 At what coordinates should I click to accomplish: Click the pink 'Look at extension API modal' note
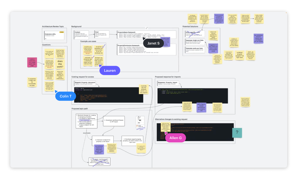point(32,62)
